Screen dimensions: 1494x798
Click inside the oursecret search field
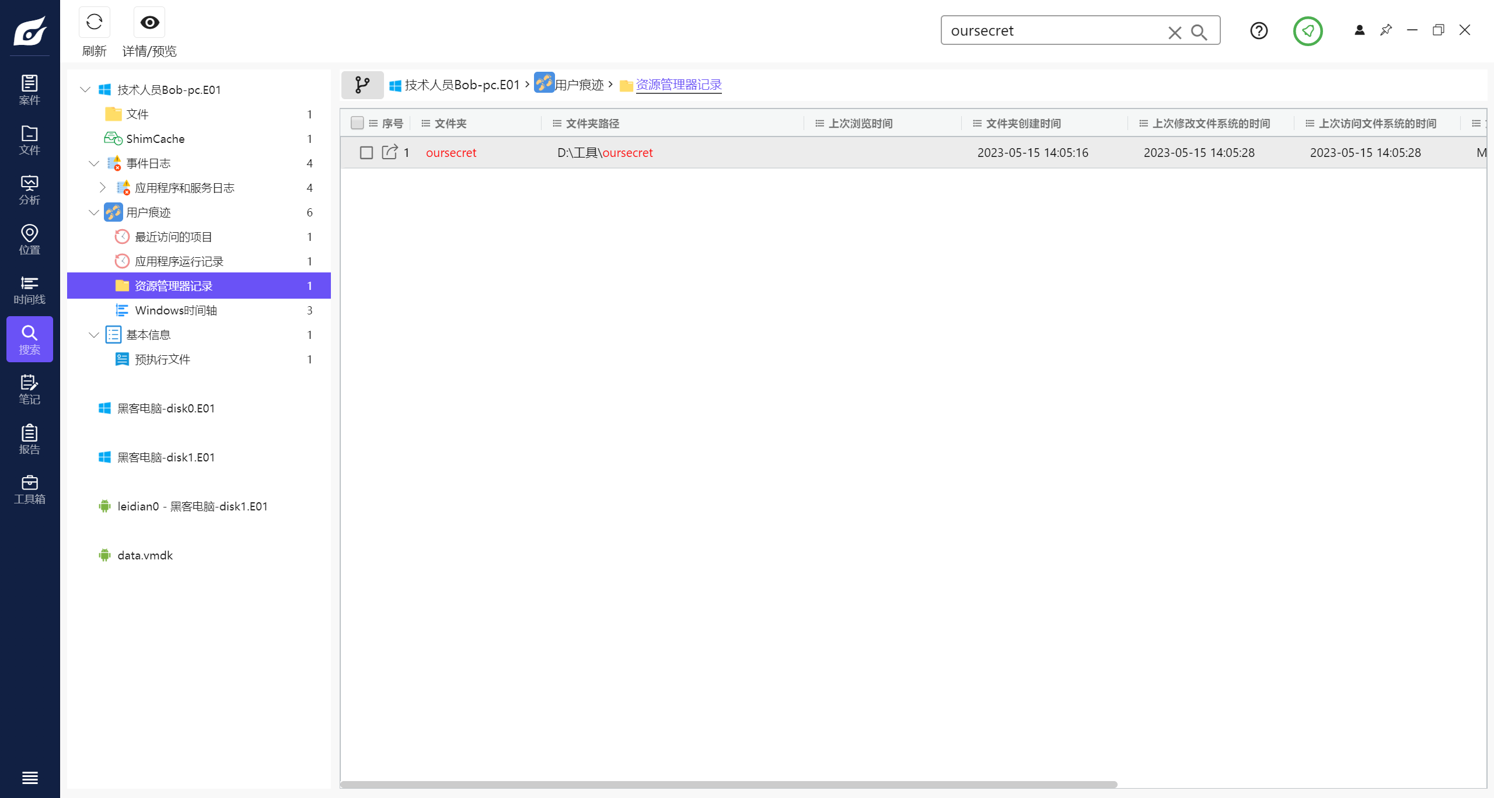(x=1050, y=30)
